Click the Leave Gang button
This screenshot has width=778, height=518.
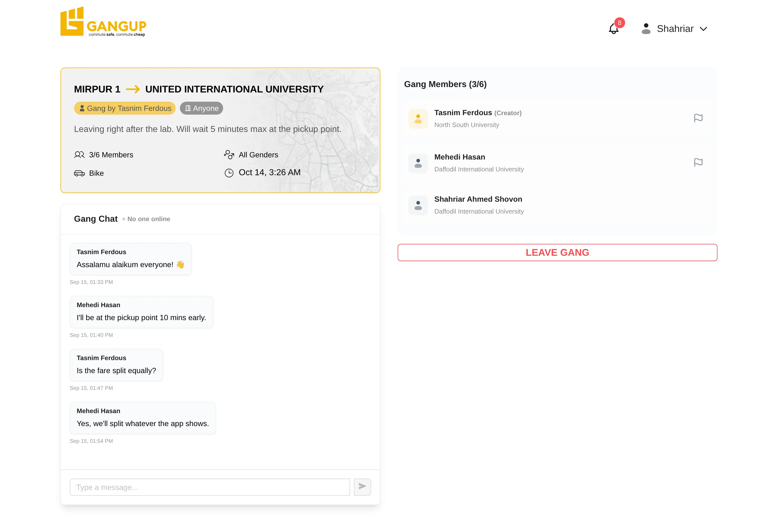pos(557,253)
